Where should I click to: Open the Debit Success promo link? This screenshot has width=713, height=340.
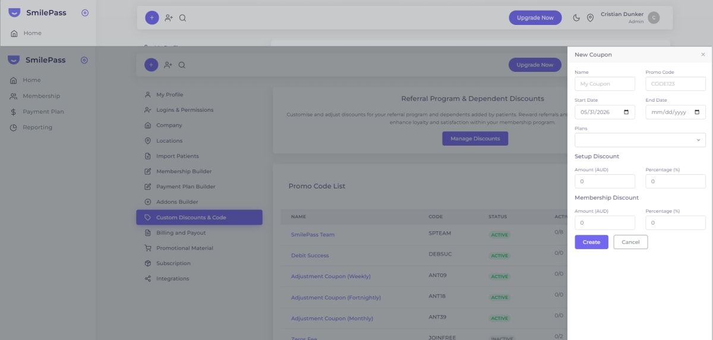310,256
